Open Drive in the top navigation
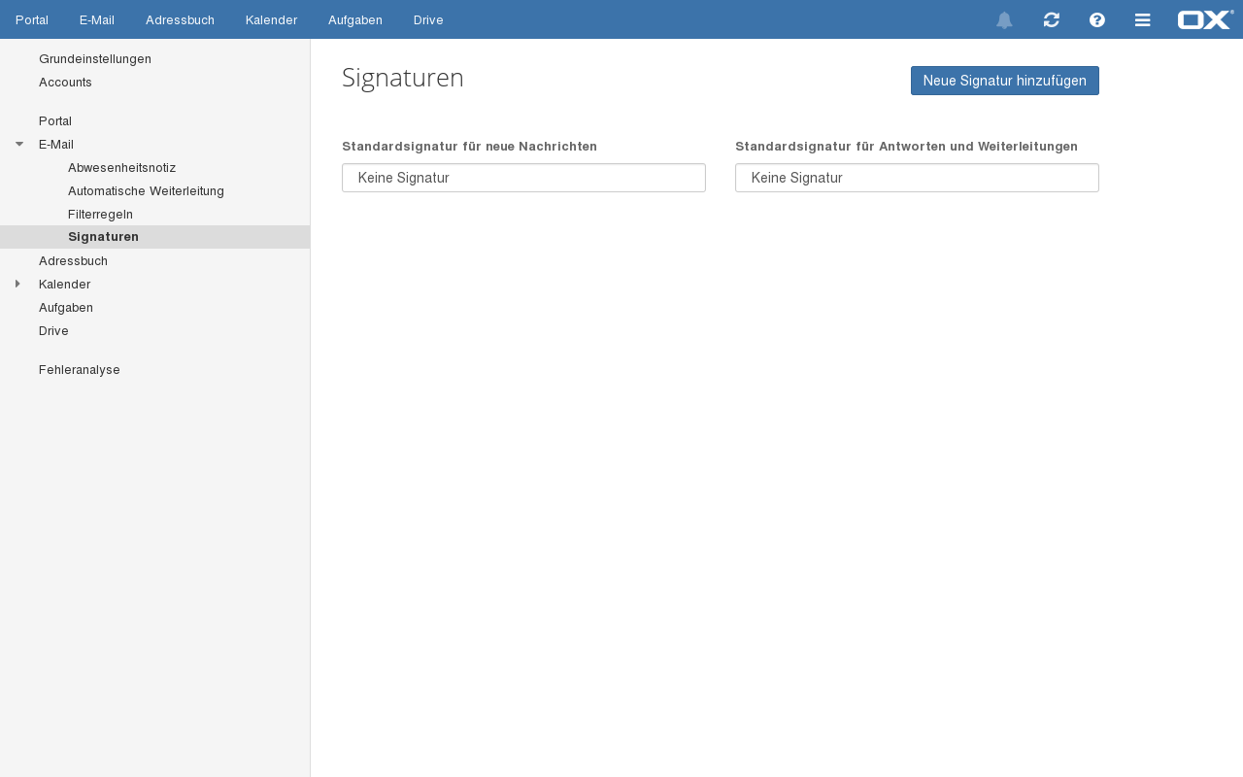Viewport: 1243px width, 777px height. coord(428,19)
